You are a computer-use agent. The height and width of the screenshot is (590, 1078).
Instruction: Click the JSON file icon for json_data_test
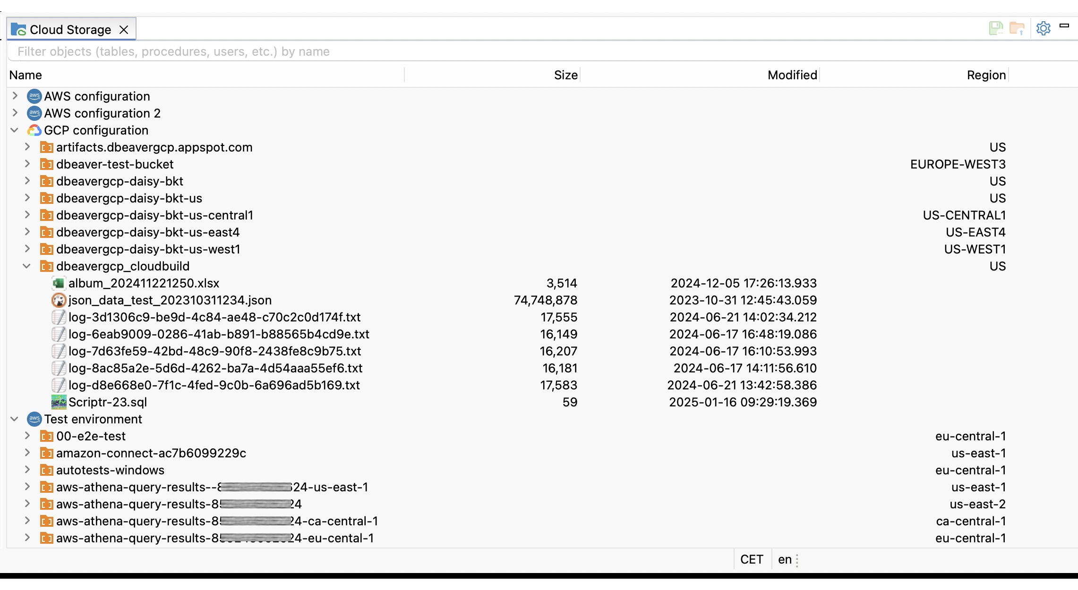(59, 300)
